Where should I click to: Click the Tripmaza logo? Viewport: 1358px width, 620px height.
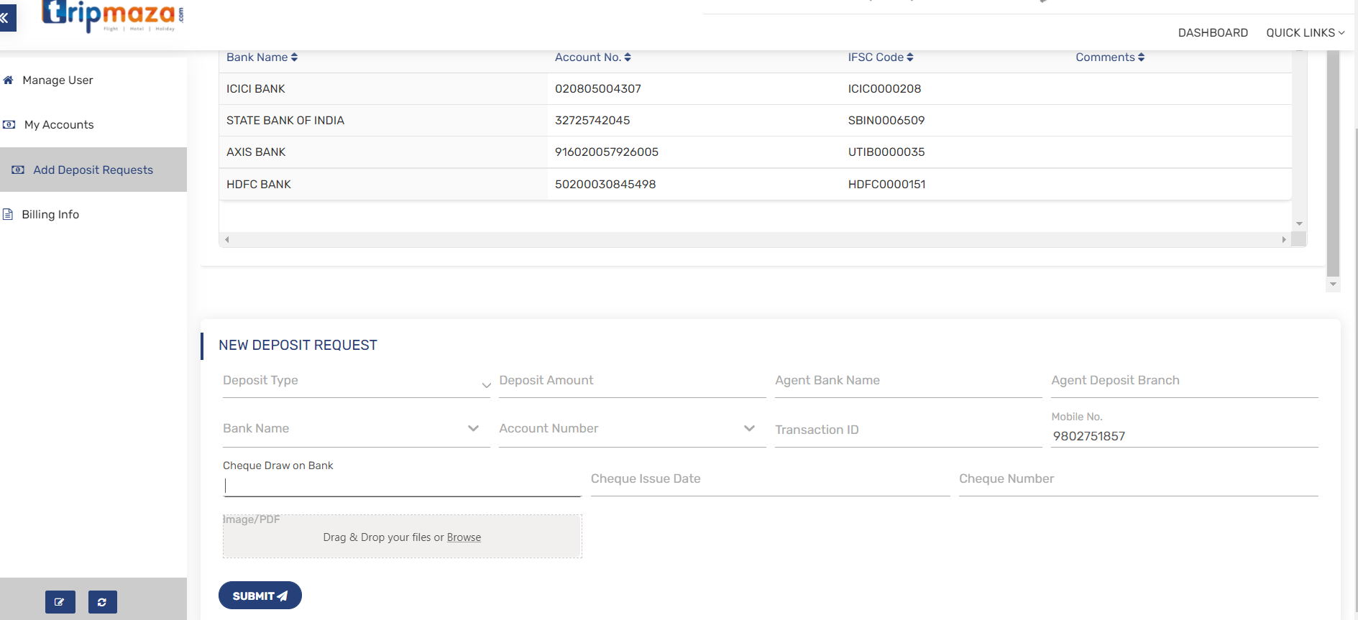(113, 15)
